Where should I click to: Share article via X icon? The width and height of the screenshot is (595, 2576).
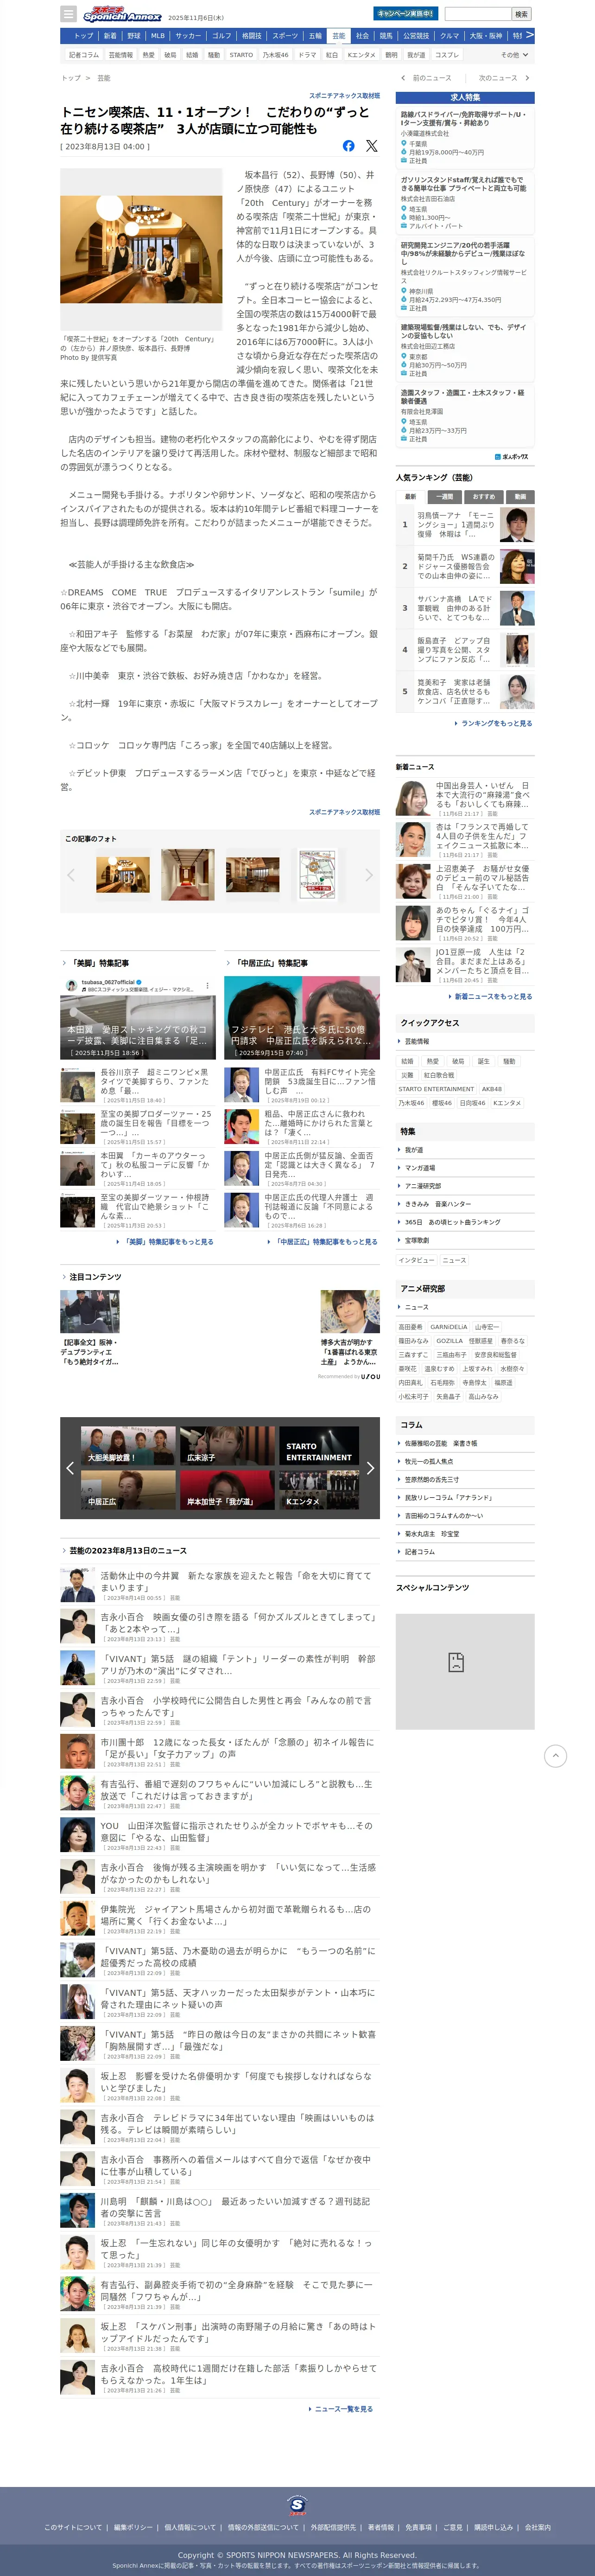pyautogui.click(x=372, y=146)
